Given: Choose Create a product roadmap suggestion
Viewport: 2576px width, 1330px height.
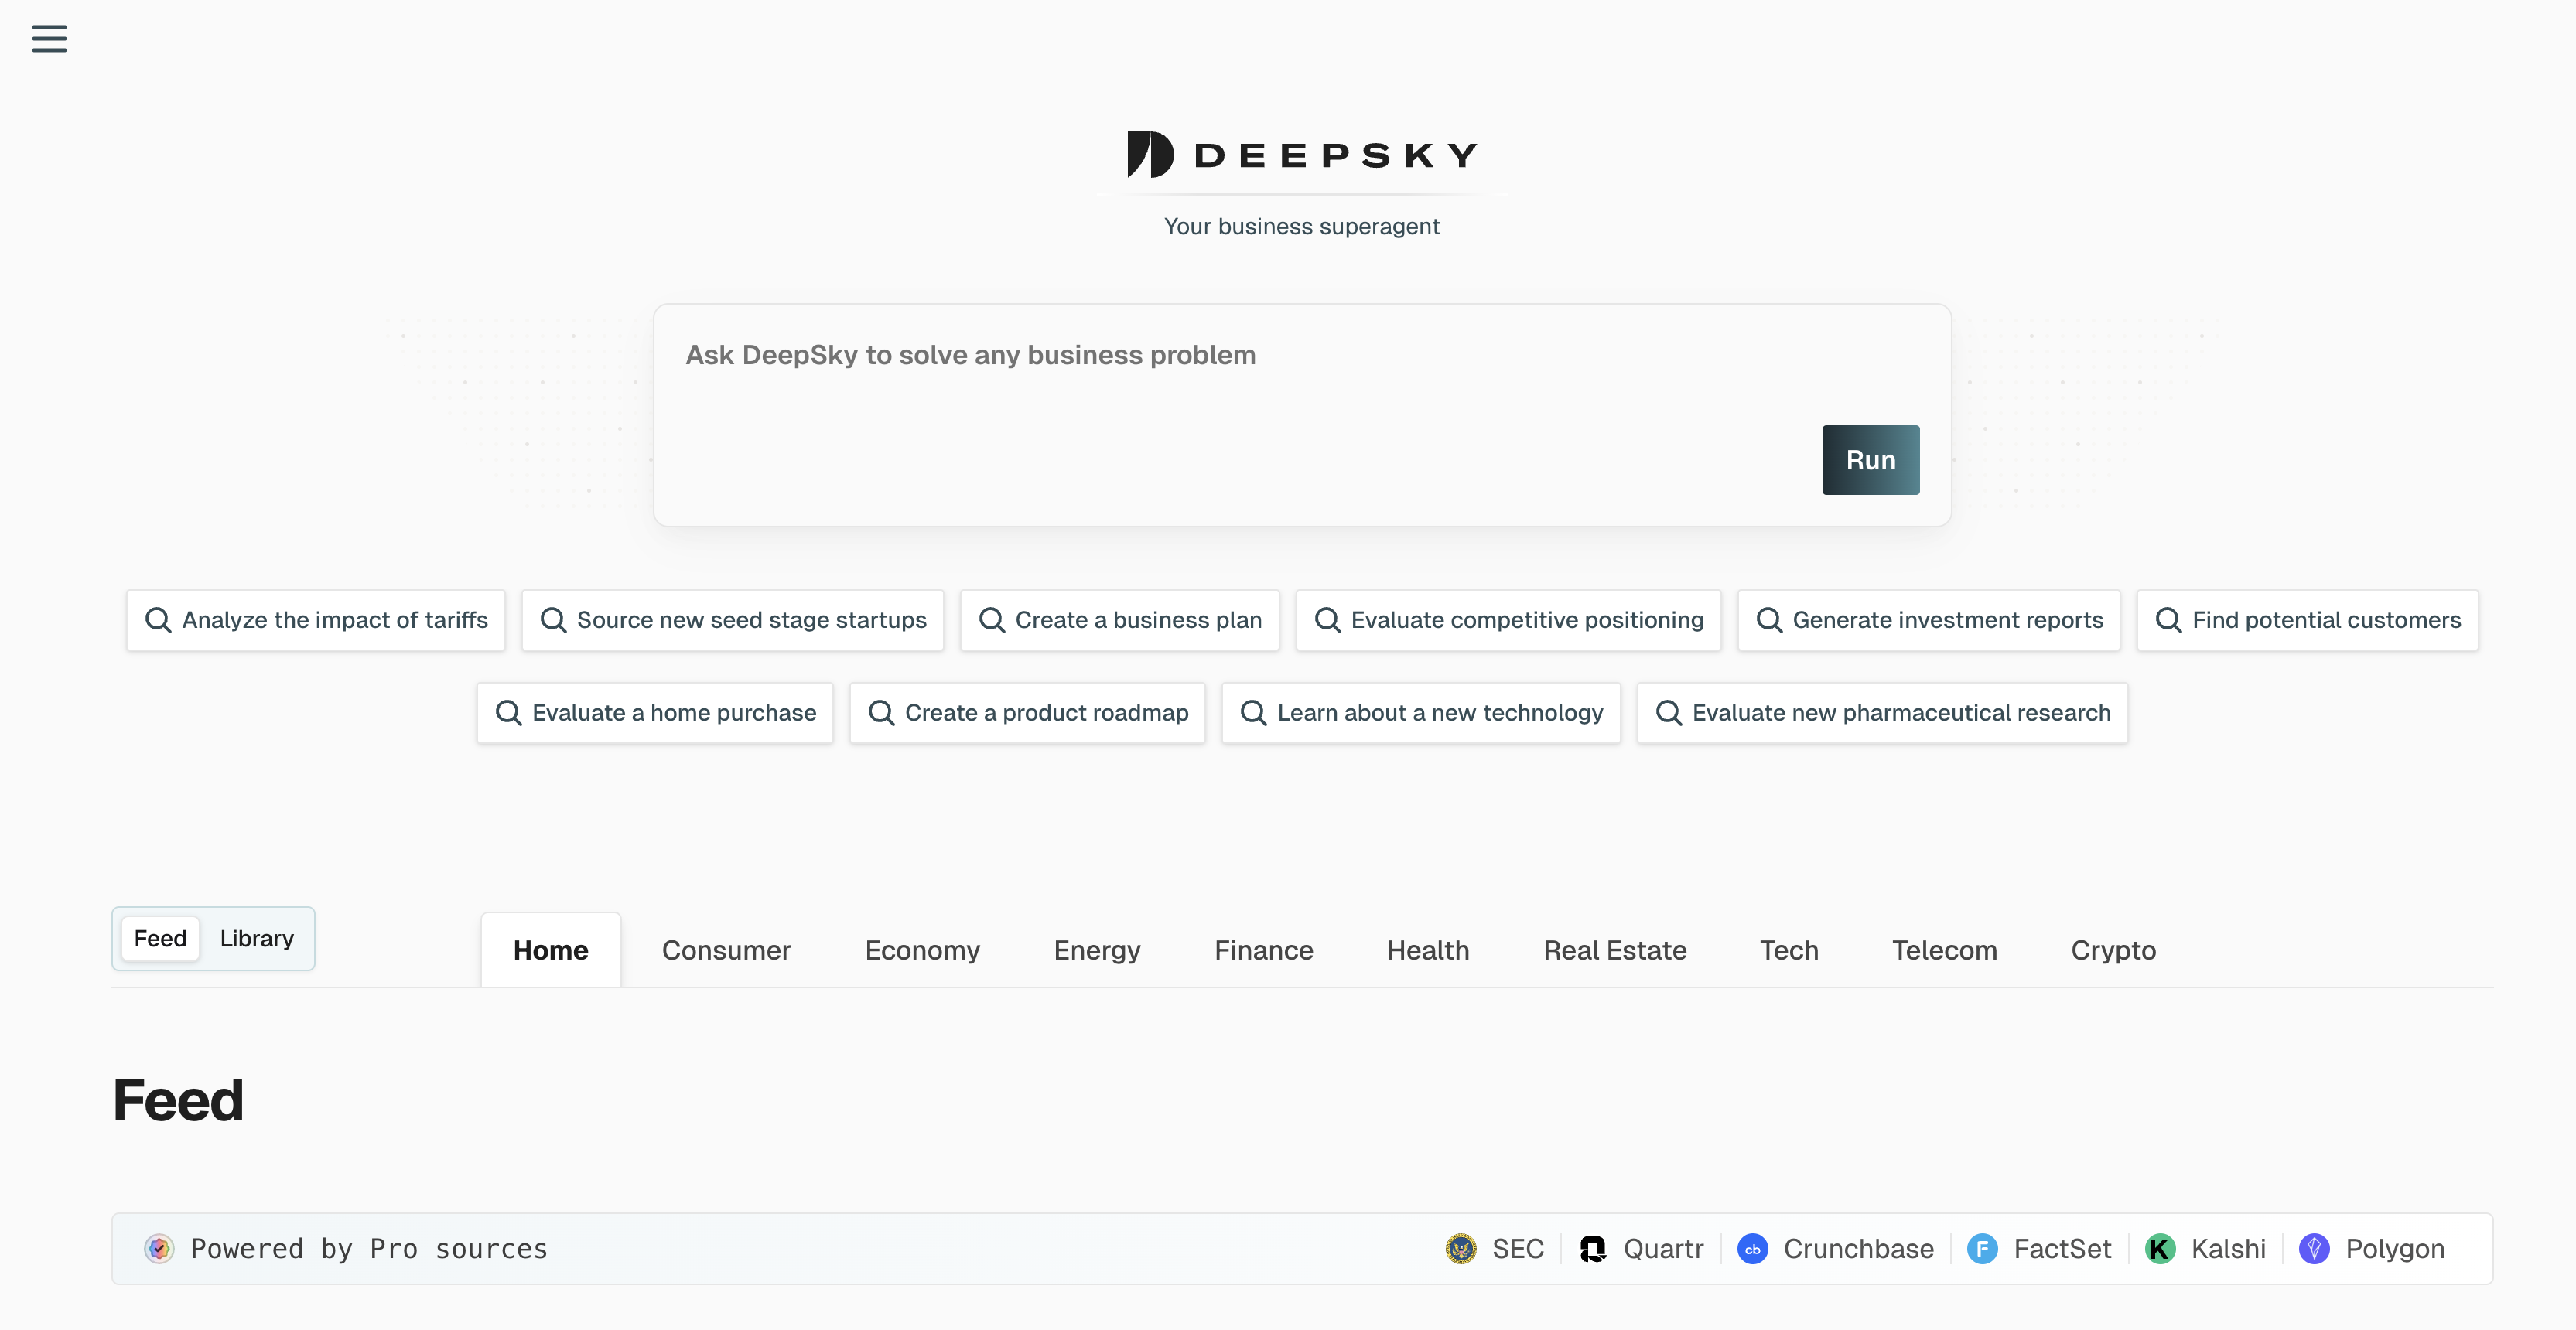Looking at the screenshot, I should point(1028,714).
